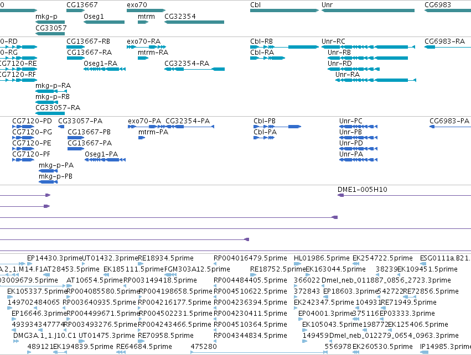Select the mkg-p-RB transcript label

pos(53,97)
